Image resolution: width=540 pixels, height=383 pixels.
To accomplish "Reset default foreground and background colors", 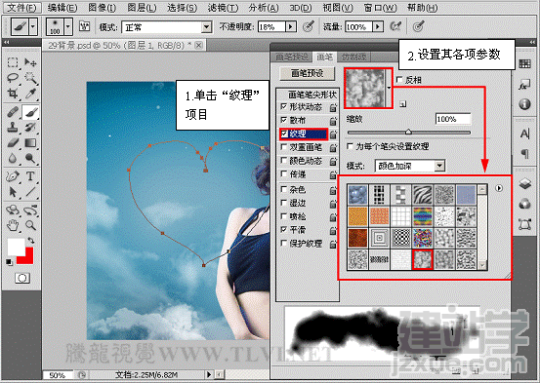I will pyautogui.click(x=9, y=262).
